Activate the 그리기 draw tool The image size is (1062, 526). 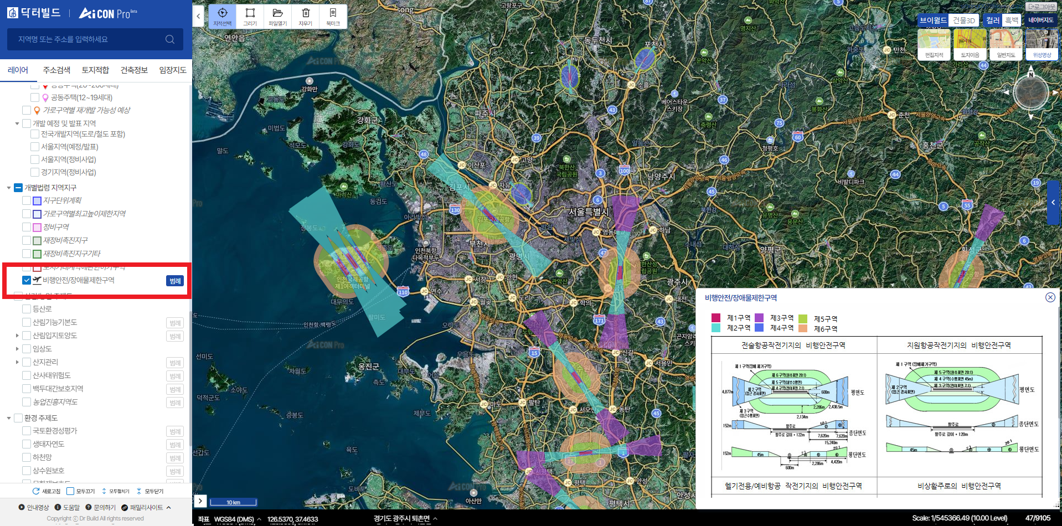pyautogui.click(x=250, y=16)
